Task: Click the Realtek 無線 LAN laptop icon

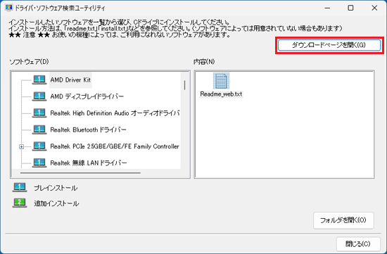Action: coord(39,163)
